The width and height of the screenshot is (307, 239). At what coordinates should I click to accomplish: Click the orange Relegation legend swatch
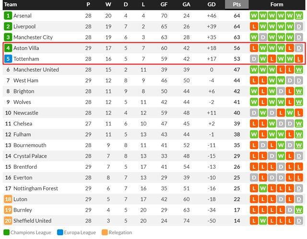click(106, 233)
